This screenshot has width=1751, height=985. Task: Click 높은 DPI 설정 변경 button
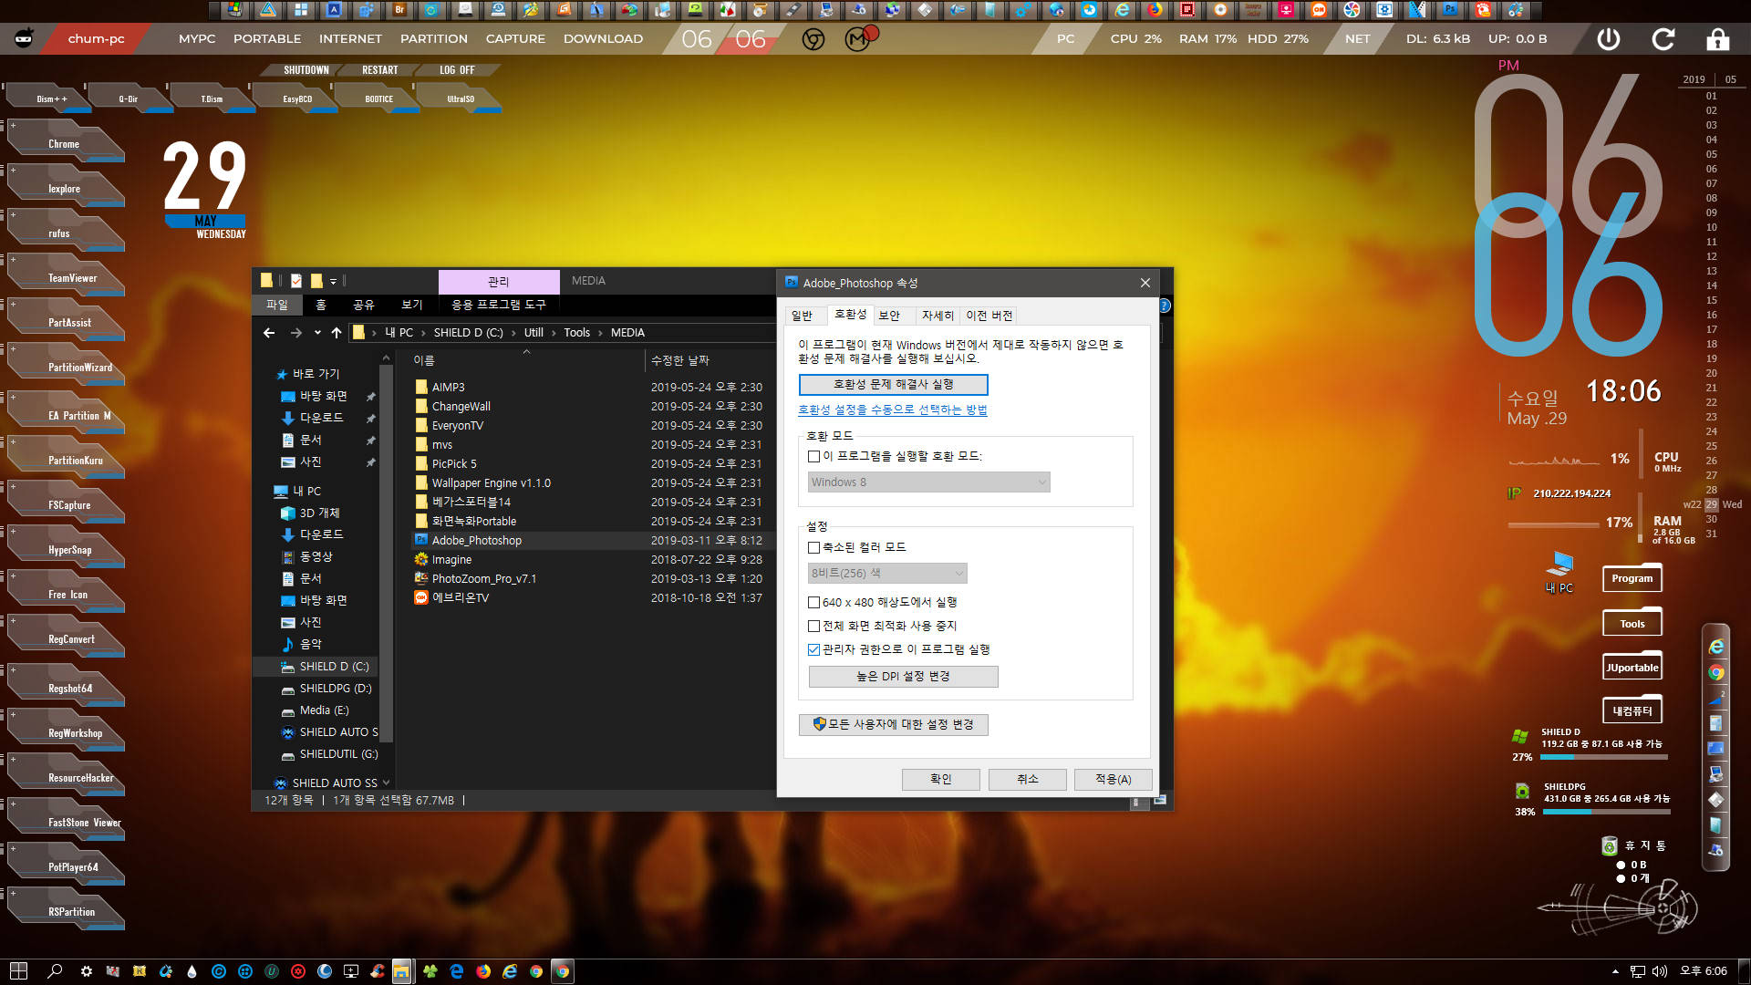(904, 677)
